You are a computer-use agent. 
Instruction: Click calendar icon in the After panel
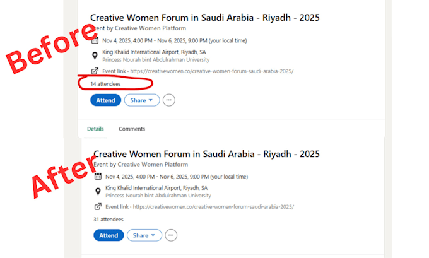[98, 177]
